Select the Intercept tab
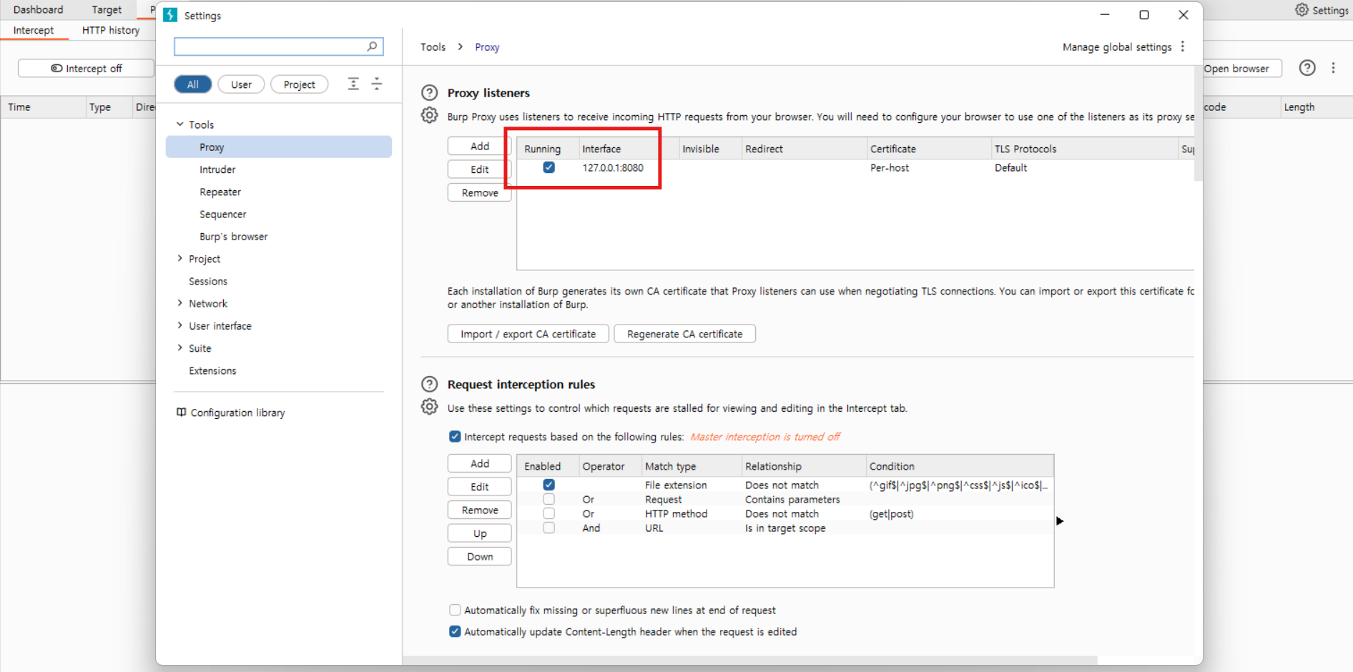Image resolution: width=1353 pixels, height=672 pixels. pos(34,30)
